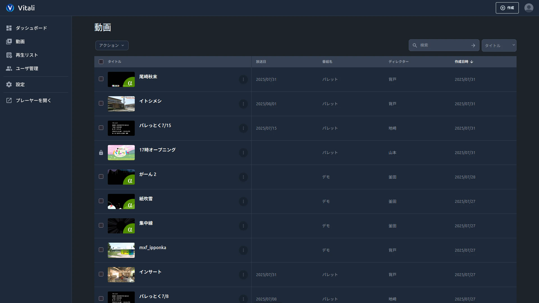Toggle sort order on 作成日時 column
Image resolution: width=539 pixels, height=303 pixels.
pyautogui.click(x=464, y=62)
